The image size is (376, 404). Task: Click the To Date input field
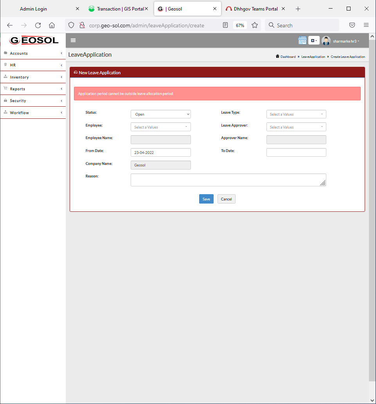click(x=296, y=152)
